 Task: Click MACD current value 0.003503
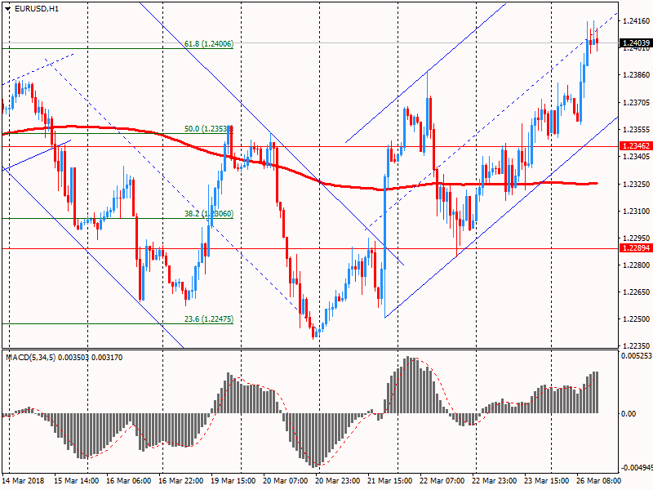click(73, 358)
